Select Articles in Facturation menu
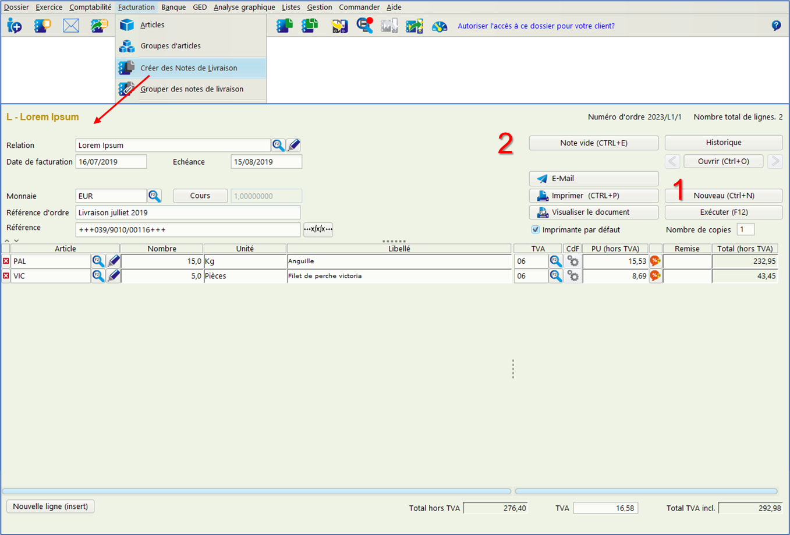The height and width of the screenshot is (535, 790). pos(191,25)
